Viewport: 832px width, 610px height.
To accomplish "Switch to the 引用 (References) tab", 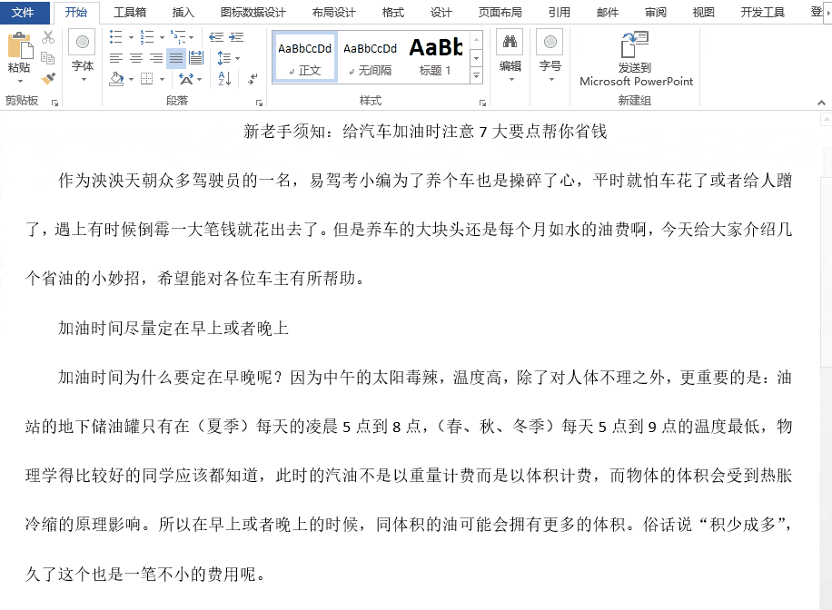I will click(560, 12).
